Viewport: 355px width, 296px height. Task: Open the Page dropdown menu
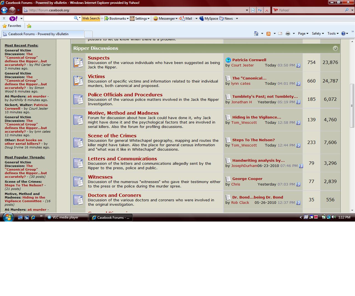303,34
